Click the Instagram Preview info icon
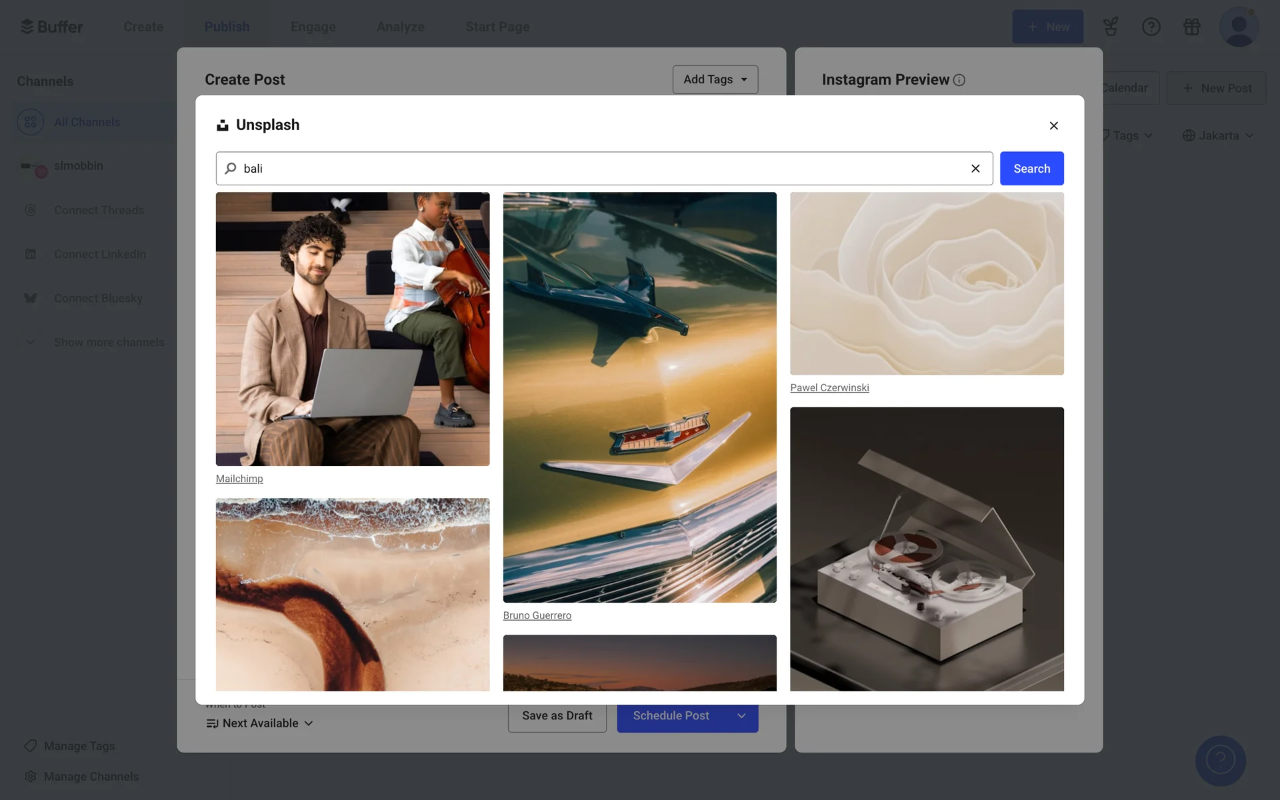1280x800 pixels. click(959, 80)
